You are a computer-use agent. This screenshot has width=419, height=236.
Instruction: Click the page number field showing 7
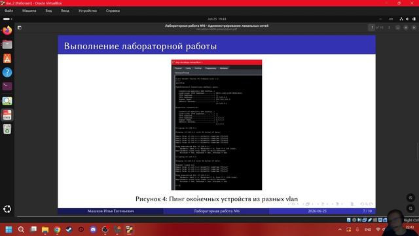[x=372, y=28]
